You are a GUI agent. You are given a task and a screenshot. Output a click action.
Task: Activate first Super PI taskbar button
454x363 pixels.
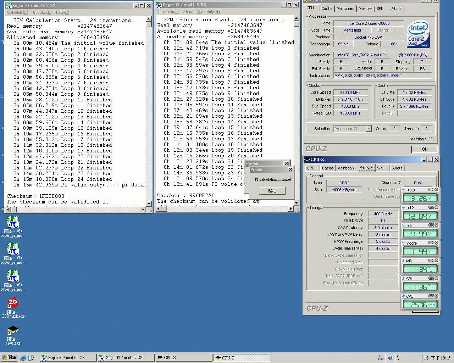(x=68, y=358)
